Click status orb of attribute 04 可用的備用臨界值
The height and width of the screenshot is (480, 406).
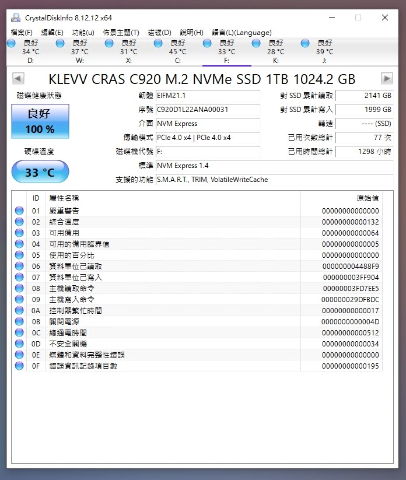pyautogui.click(x=19, y=244)
